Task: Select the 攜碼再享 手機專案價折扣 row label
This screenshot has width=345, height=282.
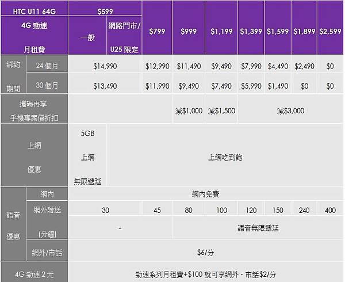Action: pos(34,109)
